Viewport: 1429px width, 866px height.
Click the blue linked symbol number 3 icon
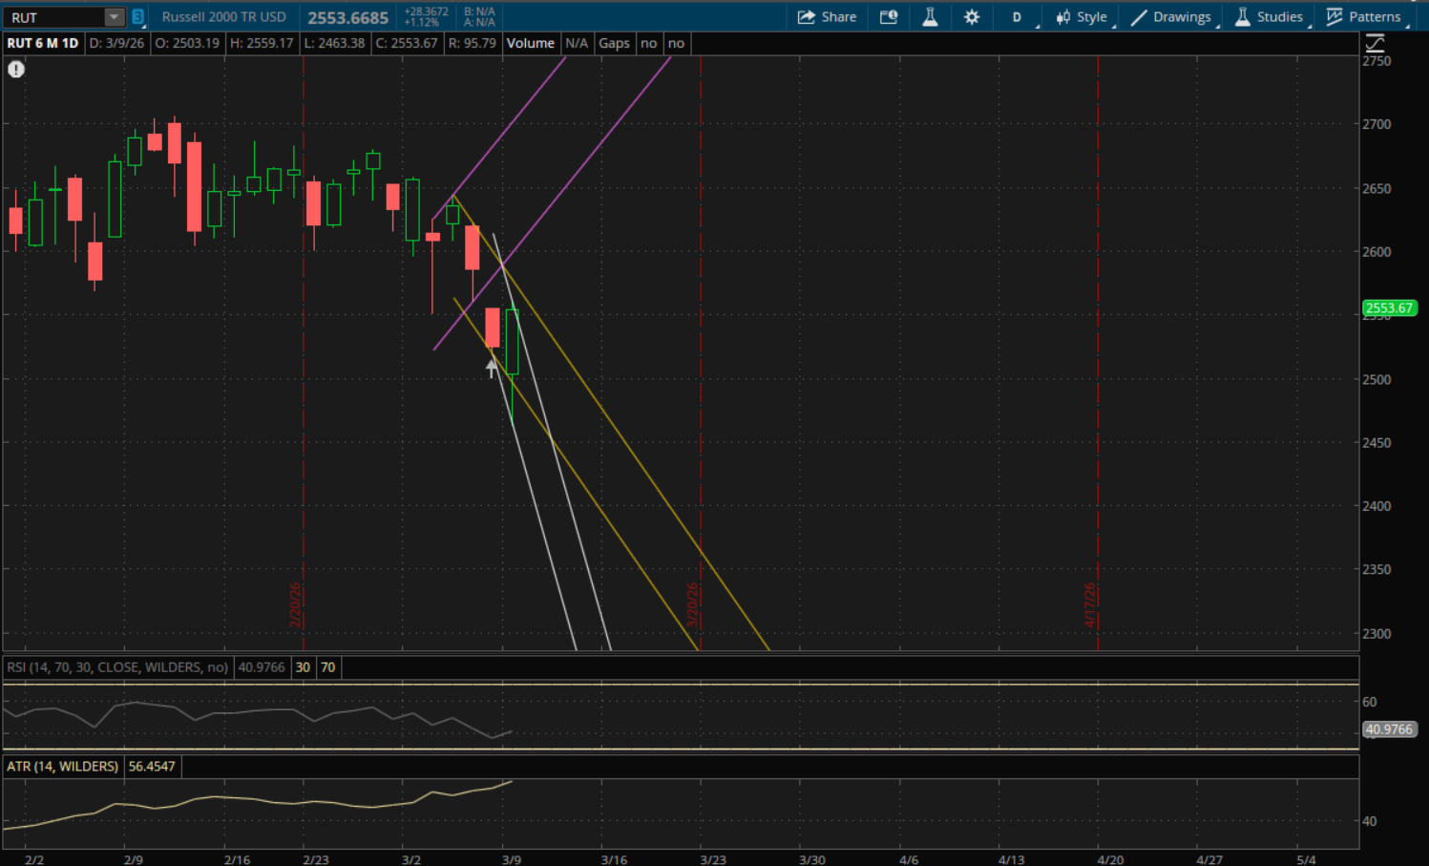137,17
